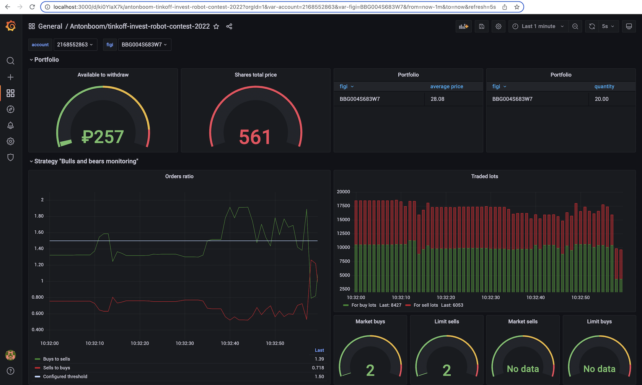
Task: Click the Grafana logo home icon
Action: 11,26
